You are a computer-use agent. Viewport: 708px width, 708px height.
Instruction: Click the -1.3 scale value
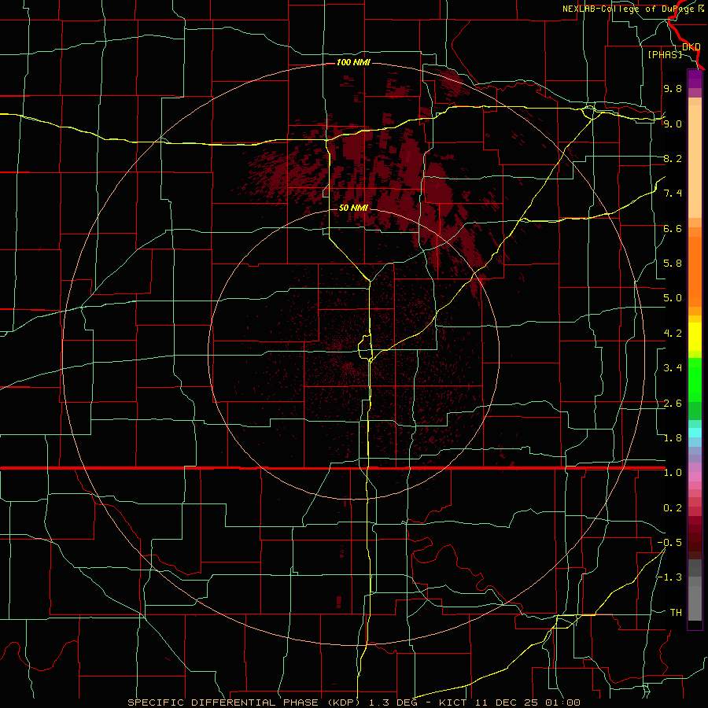point(669,577)
